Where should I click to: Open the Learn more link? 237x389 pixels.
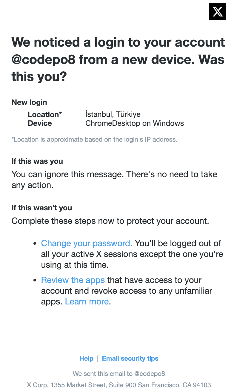click(x=87, y=301)
